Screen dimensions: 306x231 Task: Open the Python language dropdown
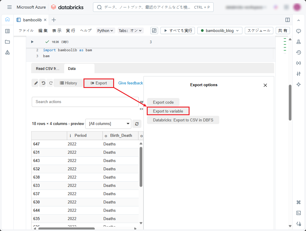(x=105, y=31)
